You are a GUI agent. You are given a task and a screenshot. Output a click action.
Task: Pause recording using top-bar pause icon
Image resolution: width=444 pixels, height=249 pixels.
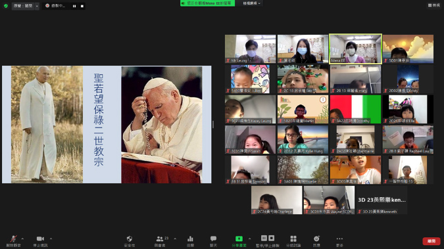(x=74, y=6)
